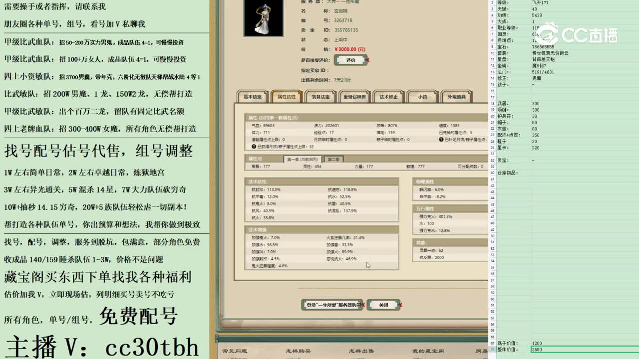Select the 第一套 attribute points sub-tab
Image resolution: width=639 pixels, height=359 pixels.
pos(303,159)
